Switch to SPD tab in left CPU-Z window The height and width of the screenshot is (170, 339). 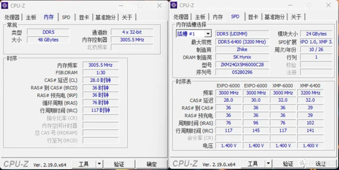[x=66, y=17]
